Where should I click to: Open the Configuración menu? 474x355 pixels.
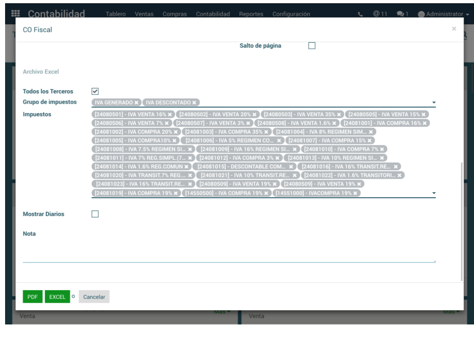click(291, 14)
